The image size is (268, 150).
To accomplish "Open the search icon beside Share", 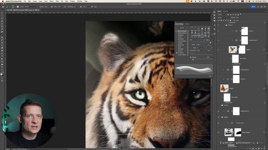I will coord(258,7).
